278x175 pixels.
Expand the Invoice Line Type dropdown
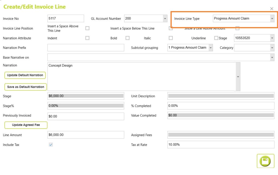[x=272, y=19]
